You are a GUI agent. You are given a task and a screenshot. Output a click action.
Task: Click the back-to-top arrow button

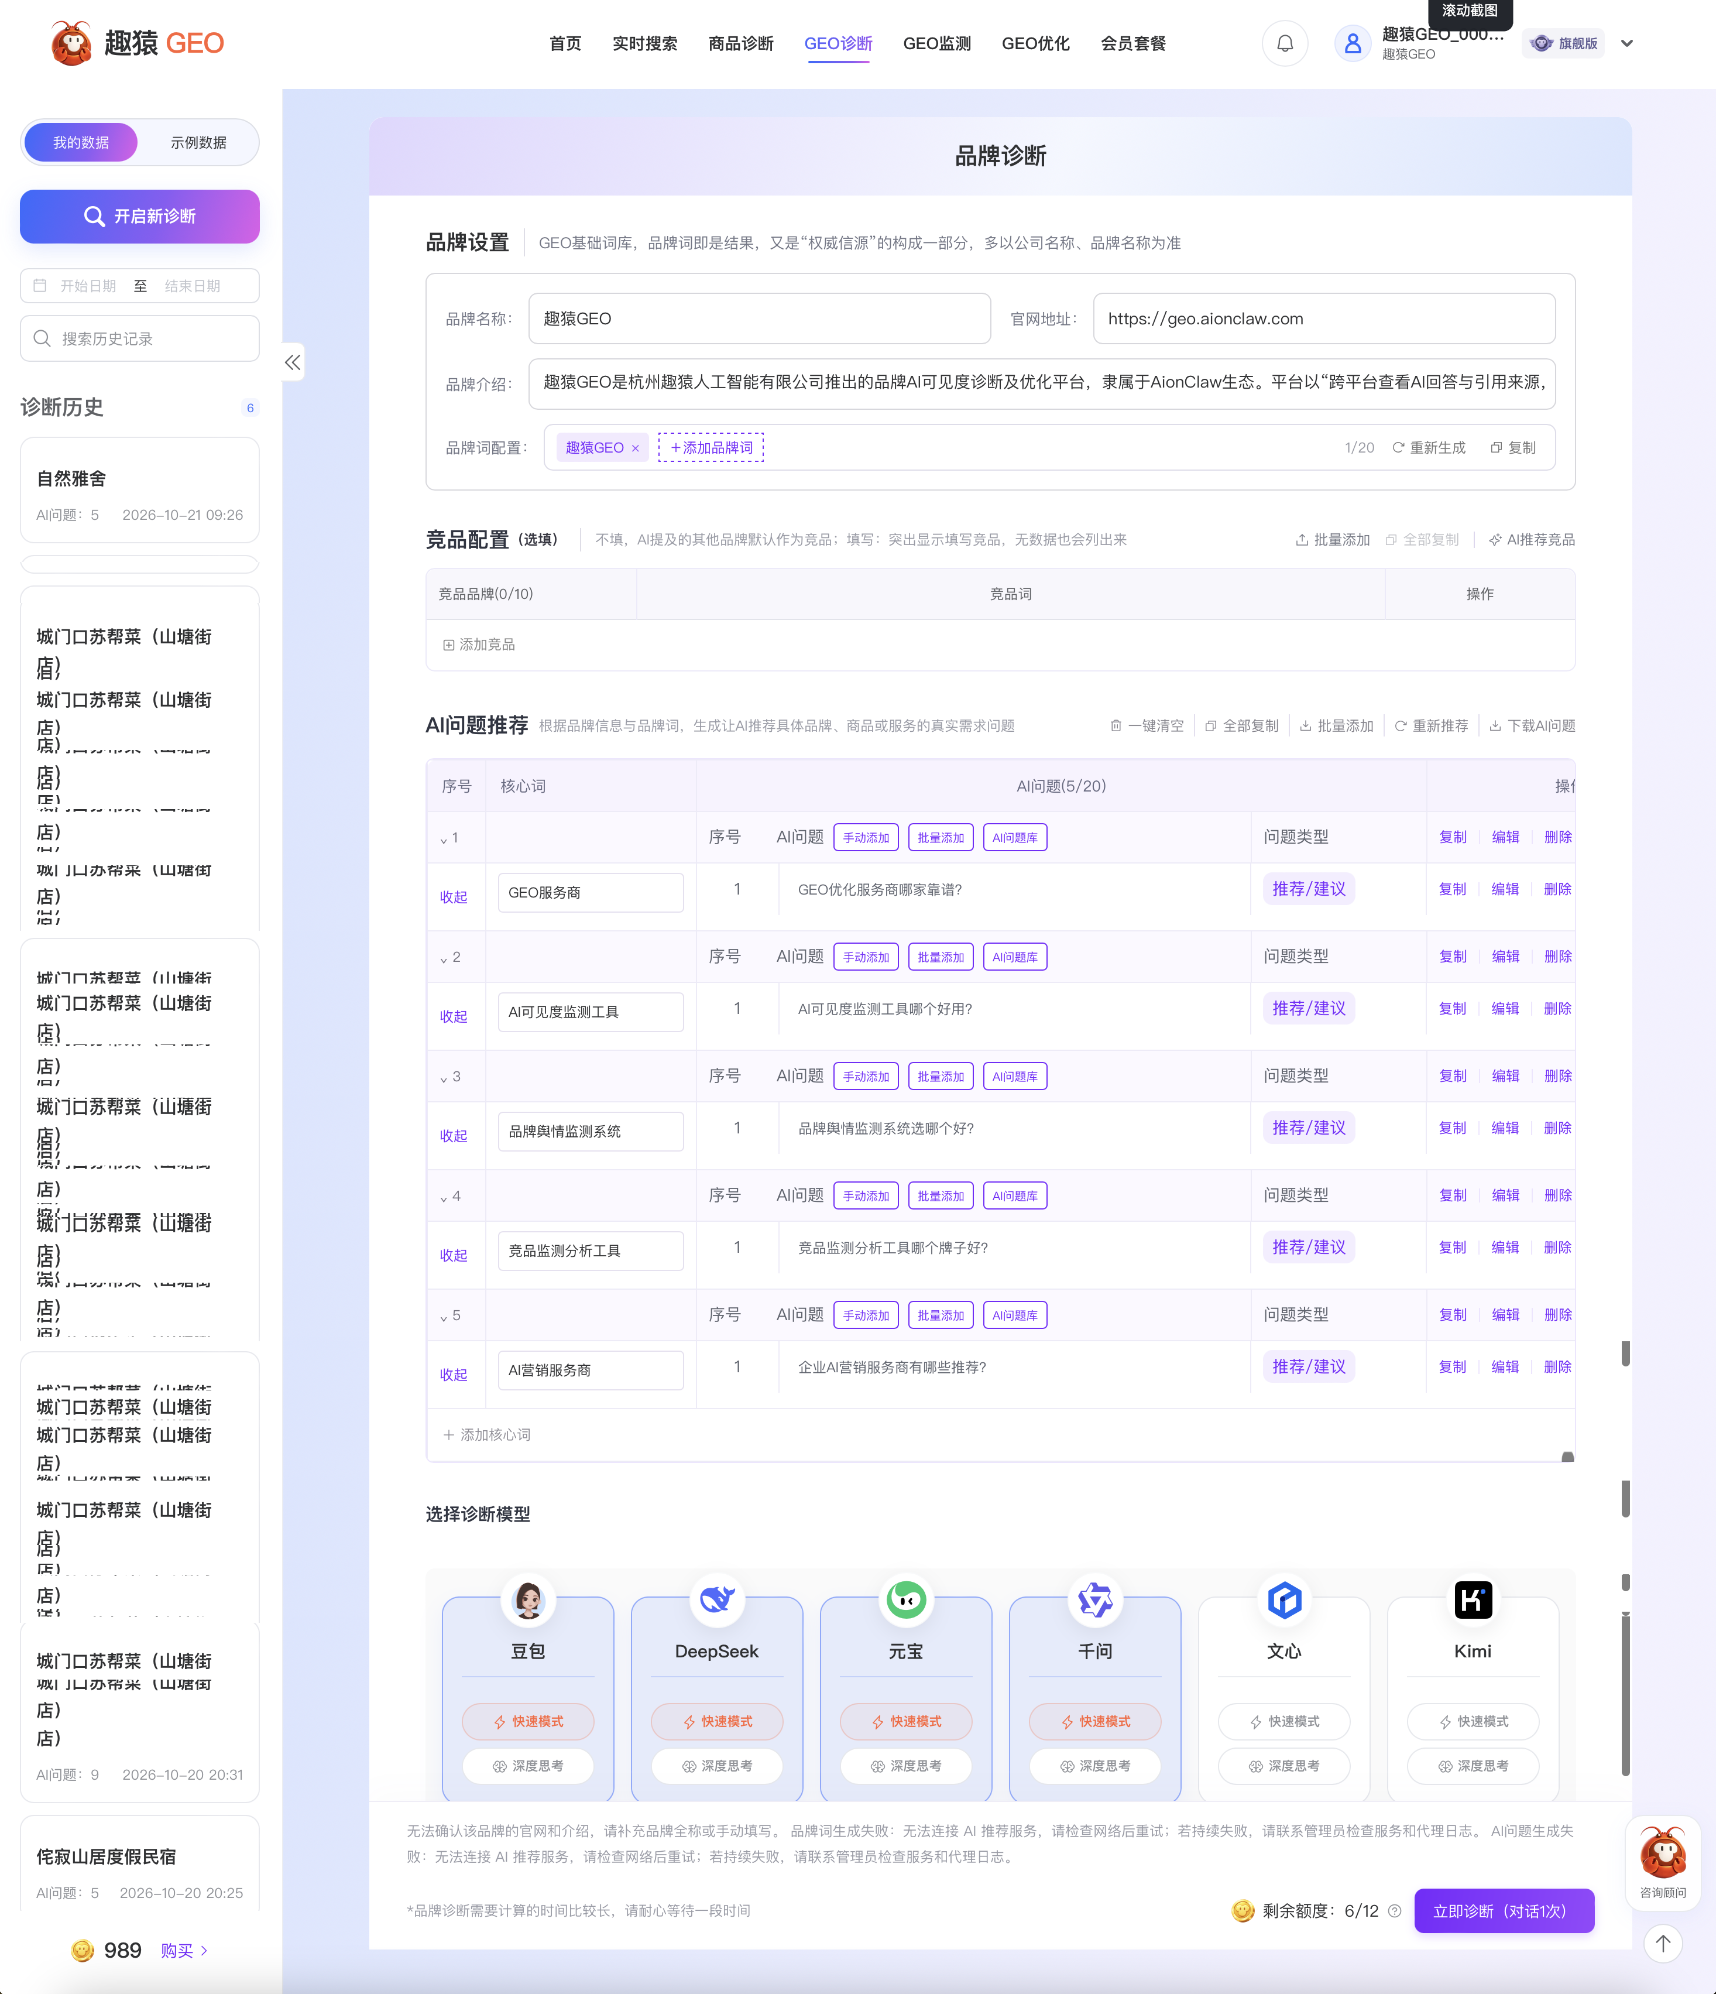(x=1663, y=1943)
